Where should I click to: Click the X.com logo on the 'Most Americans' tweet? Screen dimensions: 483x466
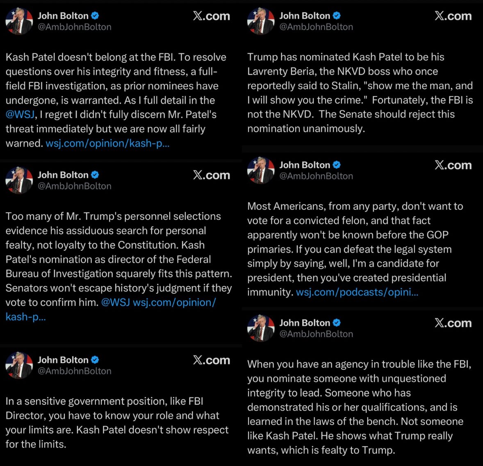pos(453,165)
